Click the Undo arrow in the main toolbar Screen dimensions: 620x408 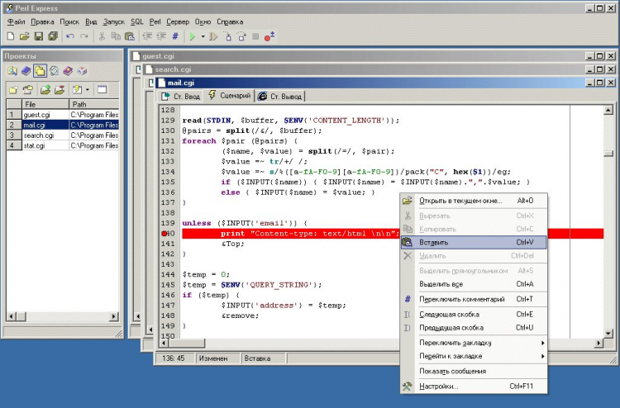[70, 36]
